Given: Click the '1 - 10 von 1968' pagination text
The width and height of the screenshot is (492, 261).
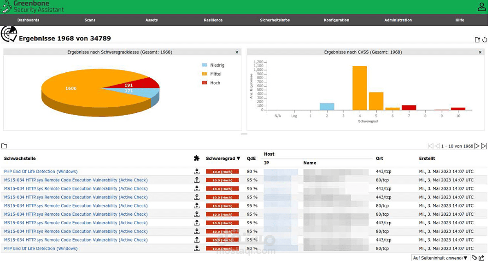Looking at the screenshot, I should tap(457, 146).
